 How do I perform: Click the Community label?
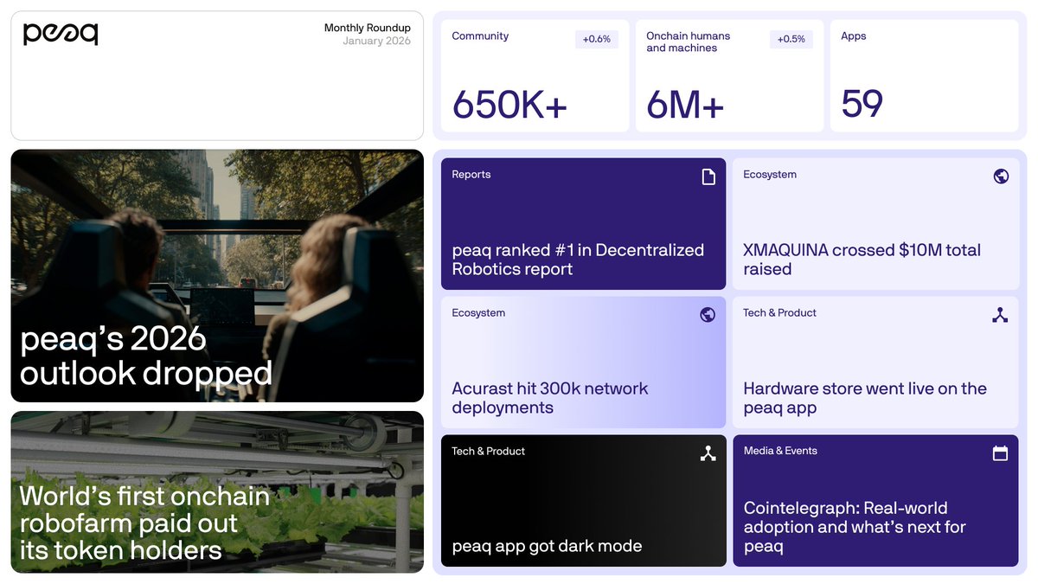[x=480, y=36]
